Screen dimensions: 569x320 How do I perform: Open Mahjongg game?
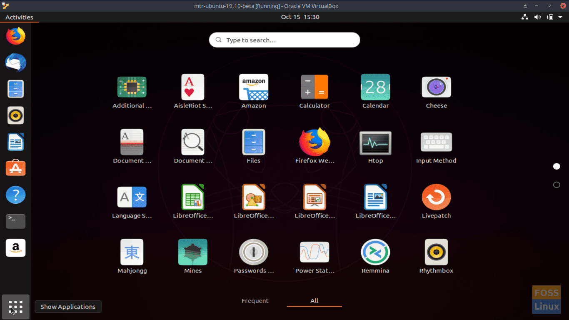click(x=132, y=252)
